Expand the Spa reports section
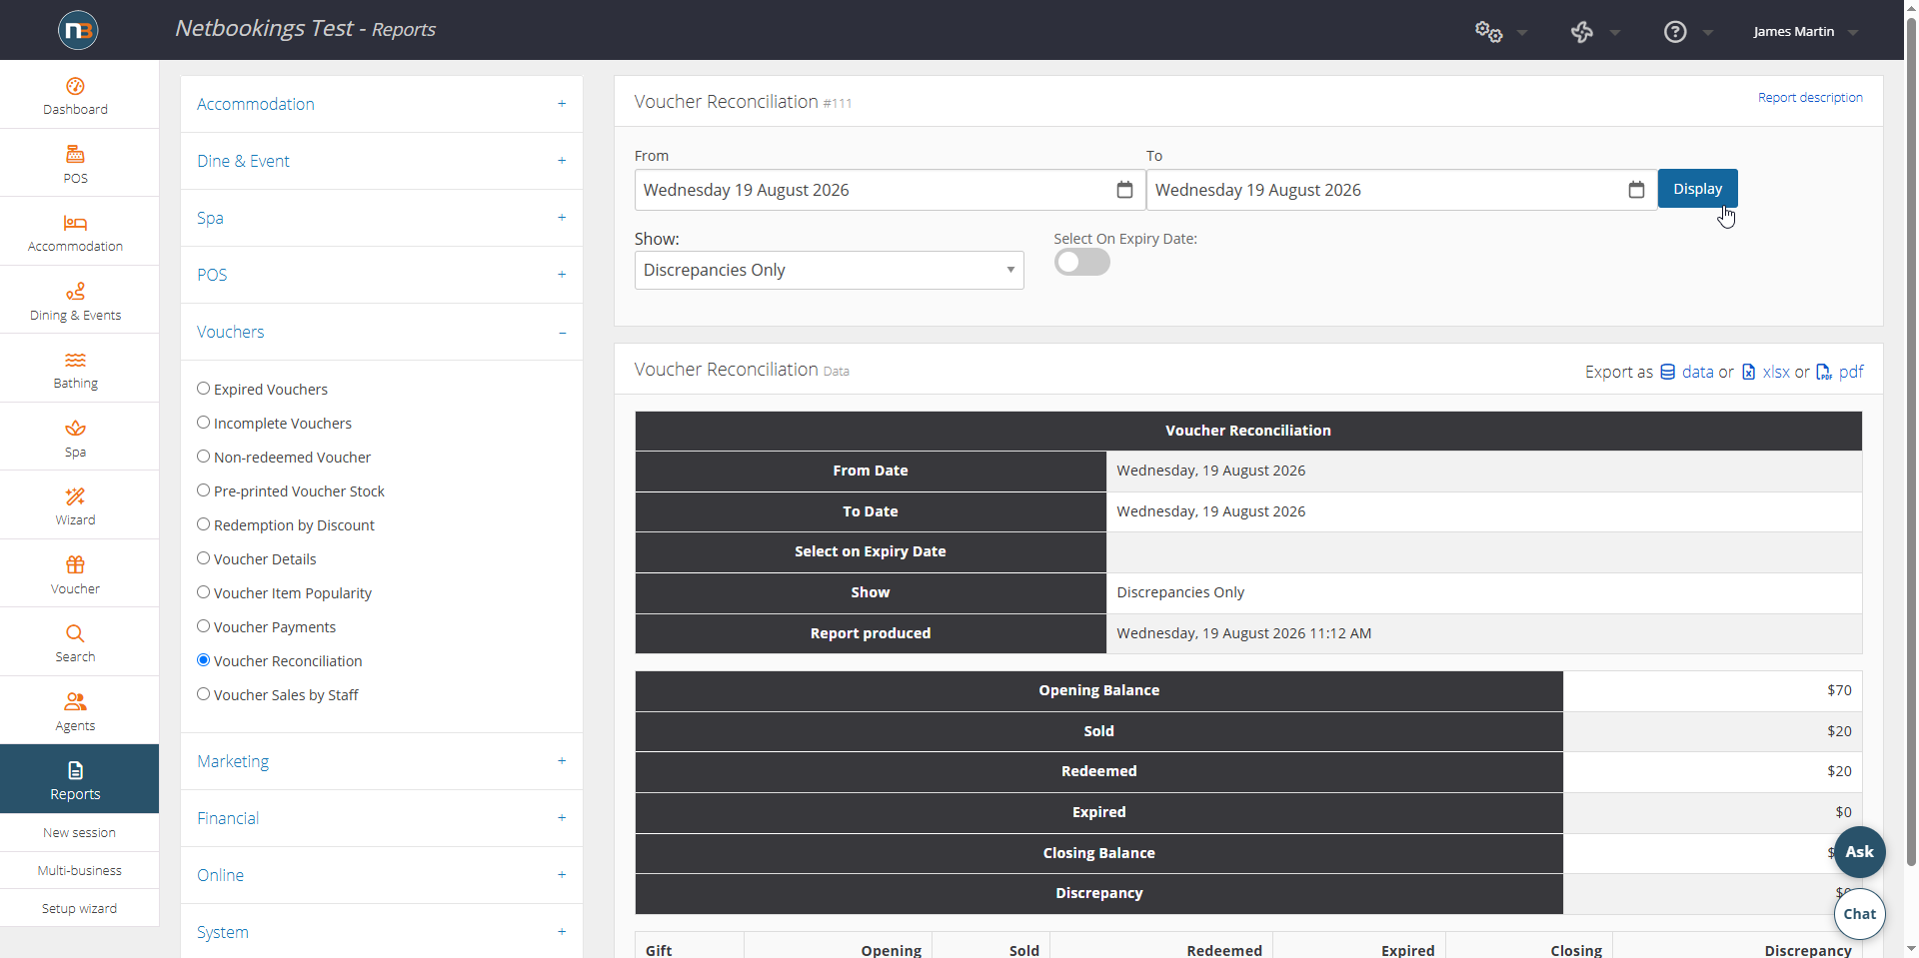1919x958 pixels. pos(382,218)
